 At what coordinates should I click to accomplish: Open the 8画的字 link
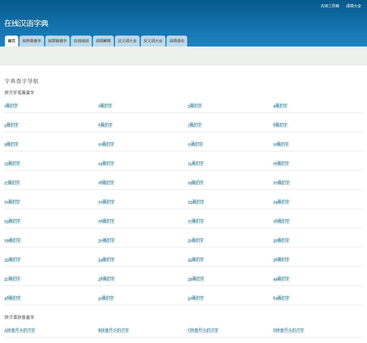coord(280,125)
